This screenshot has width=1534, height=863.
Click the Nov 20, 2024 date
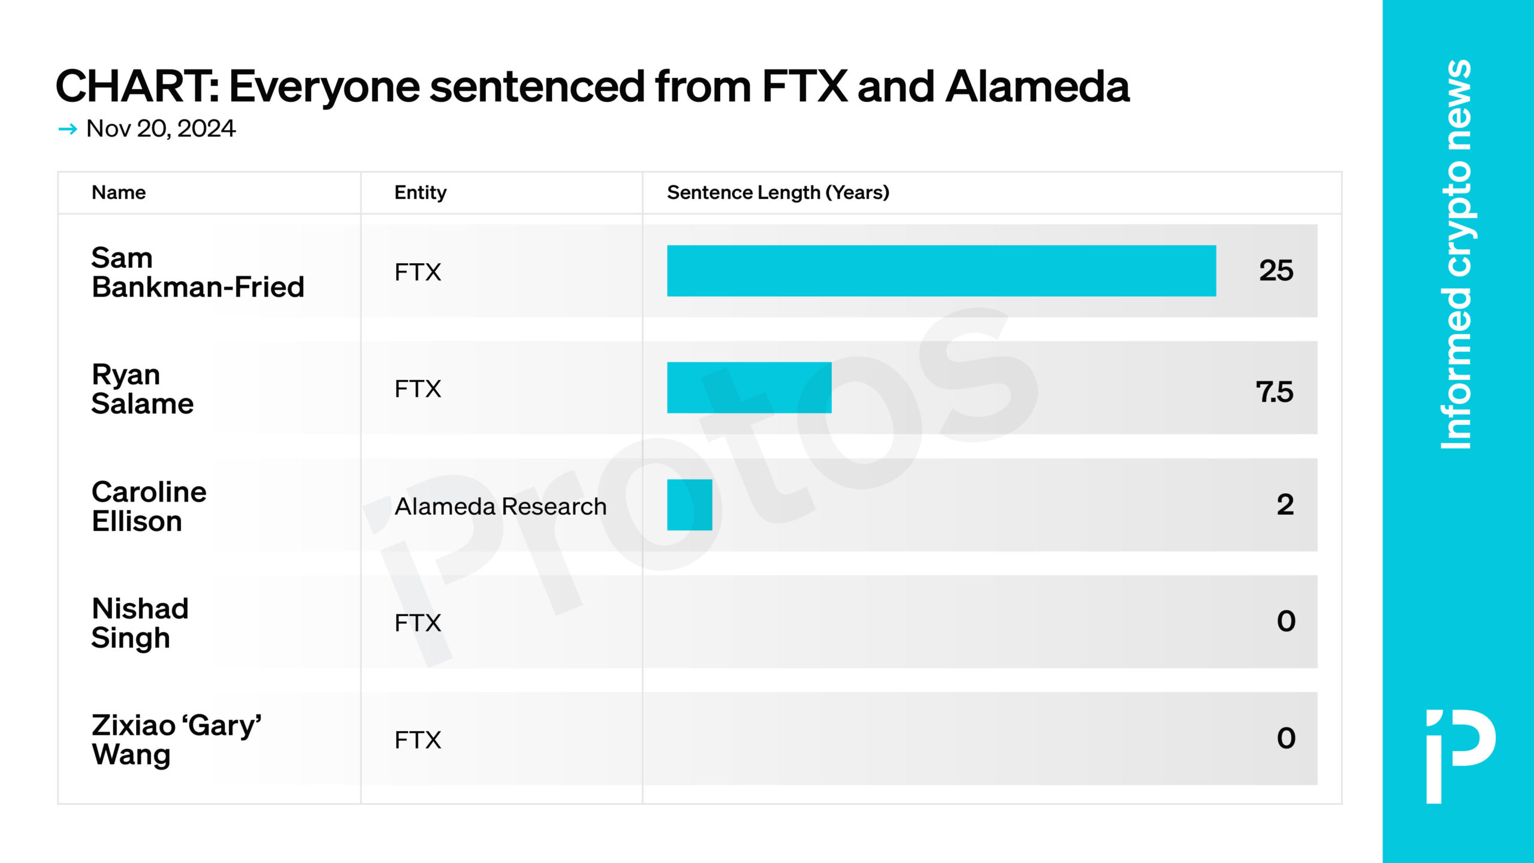(161, 128)
